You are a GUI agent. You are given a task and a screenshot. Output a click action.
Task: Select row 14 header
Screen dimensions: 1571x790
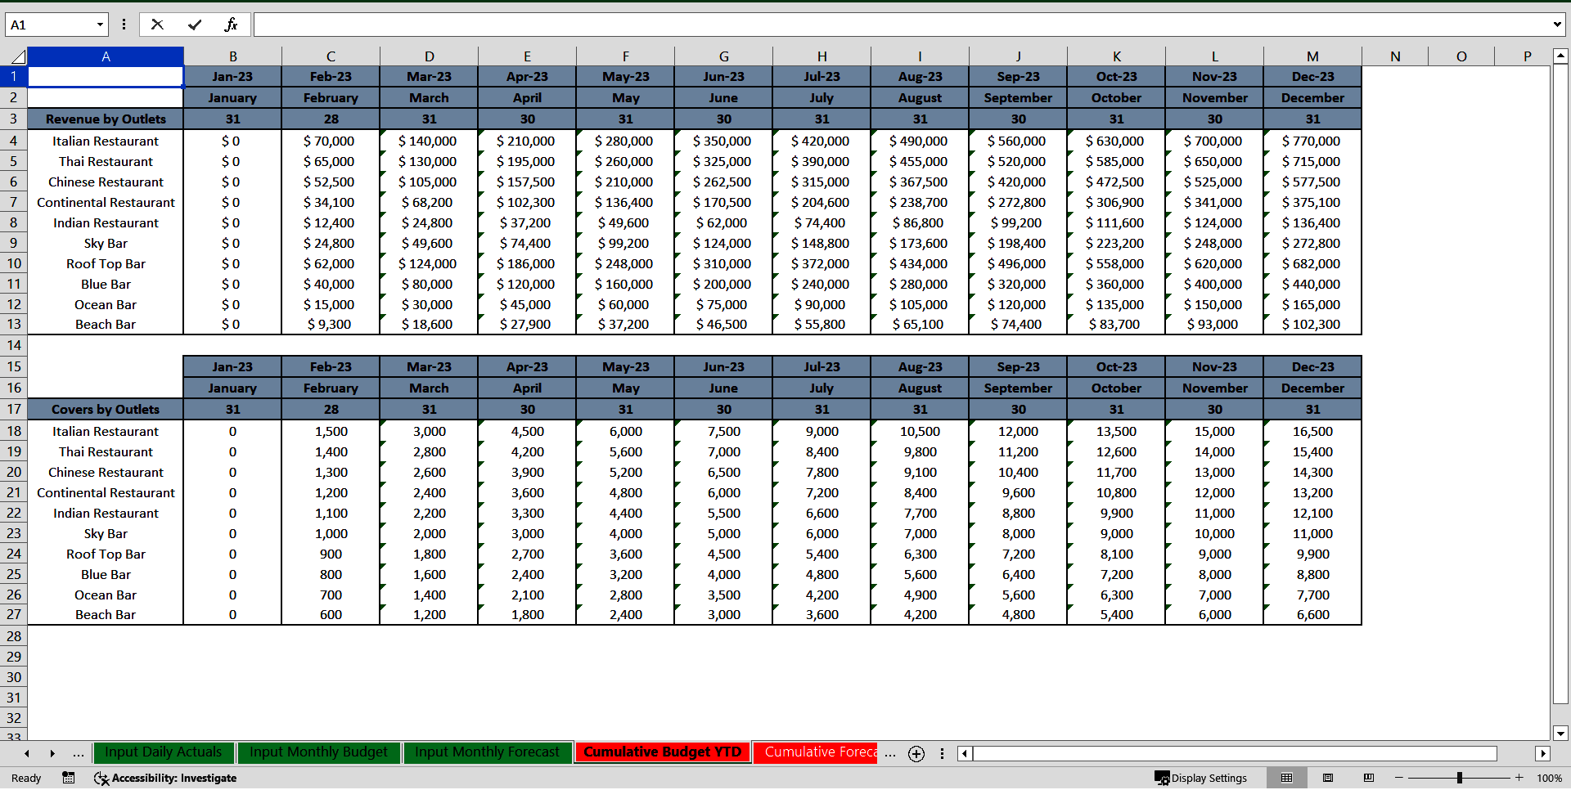(x=14, y=345)
